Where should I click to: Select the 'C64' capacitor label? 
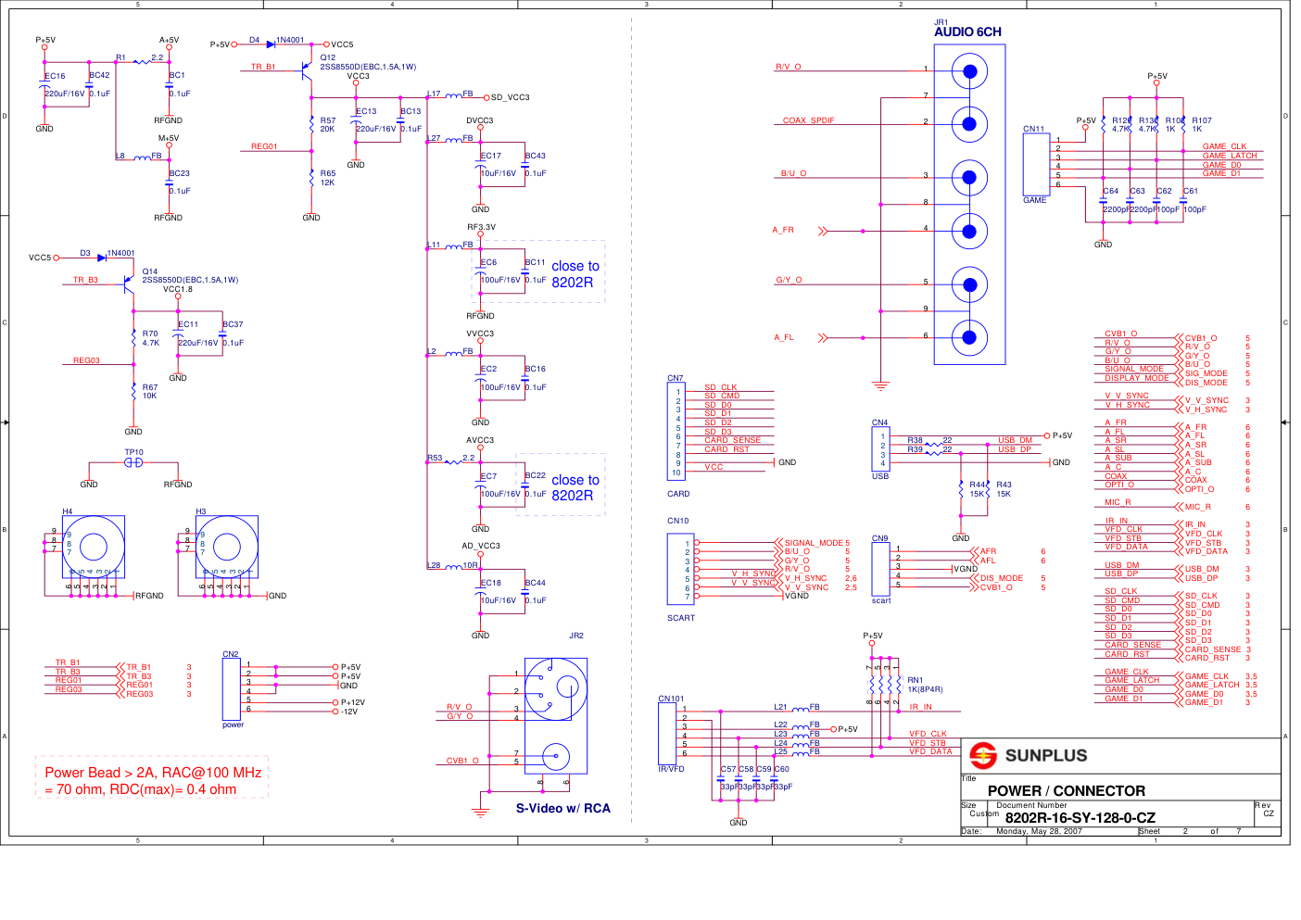coord(1111,191)
